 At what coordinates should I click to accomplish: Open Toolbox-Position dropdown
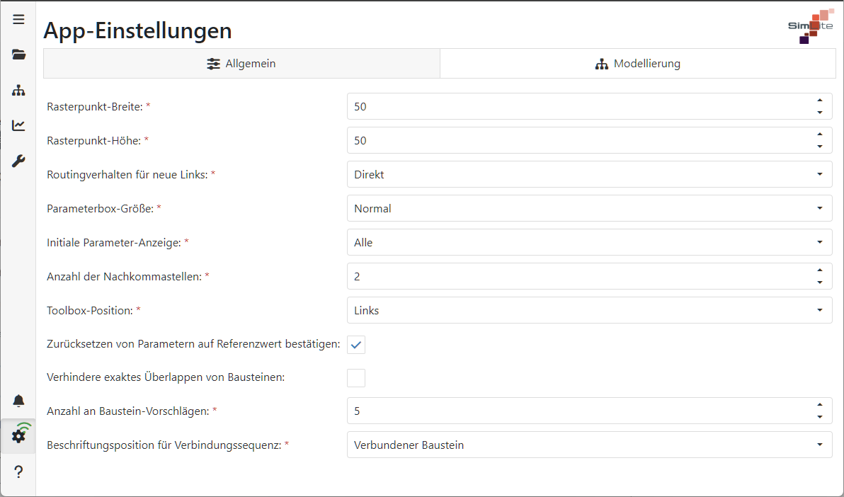point(589,310)
